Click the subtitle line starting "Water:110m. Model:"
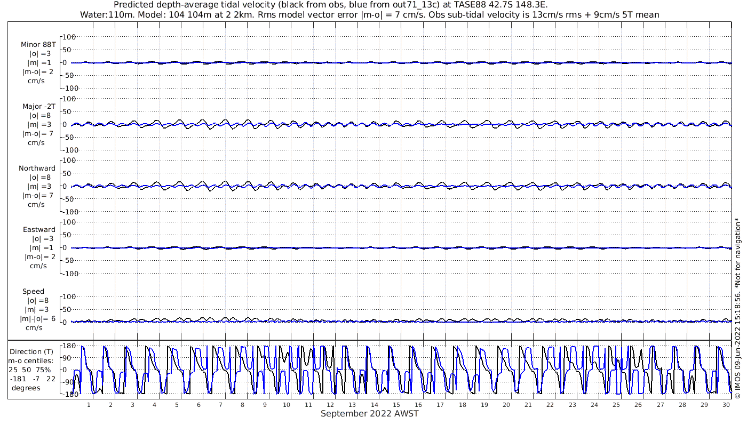The width and height of the screenshot is (747, 425). coord(369,15)
